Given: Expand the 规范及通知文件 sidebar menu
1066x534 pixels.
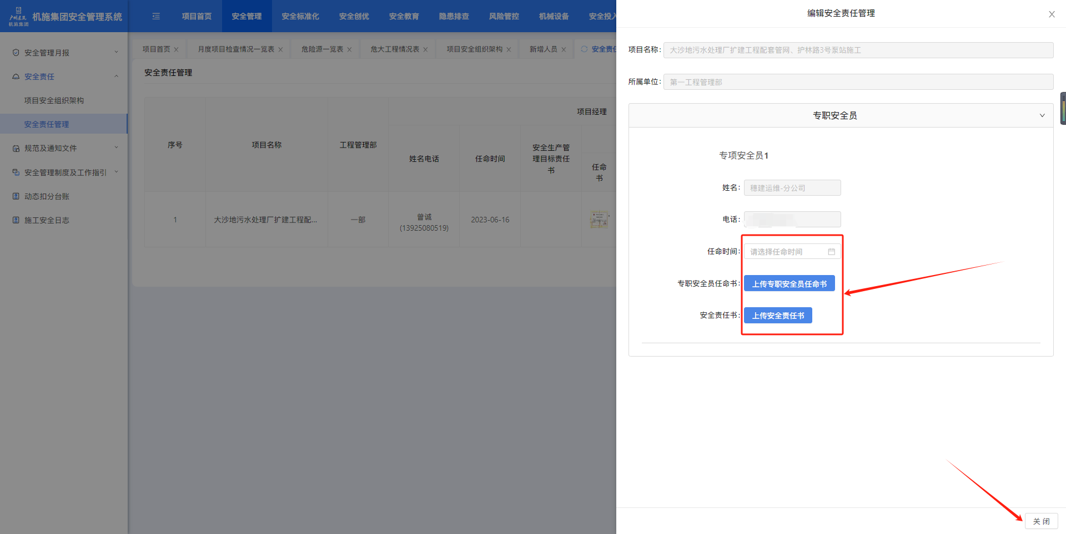Looking at the screenshot, I should coord(116,148).
